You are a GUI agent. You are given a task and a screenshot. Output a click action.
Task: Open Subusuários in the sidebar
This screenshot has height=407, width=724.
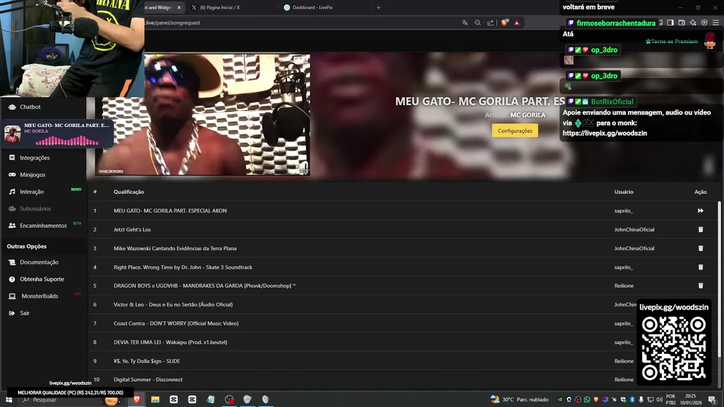(x=35, y=209)
